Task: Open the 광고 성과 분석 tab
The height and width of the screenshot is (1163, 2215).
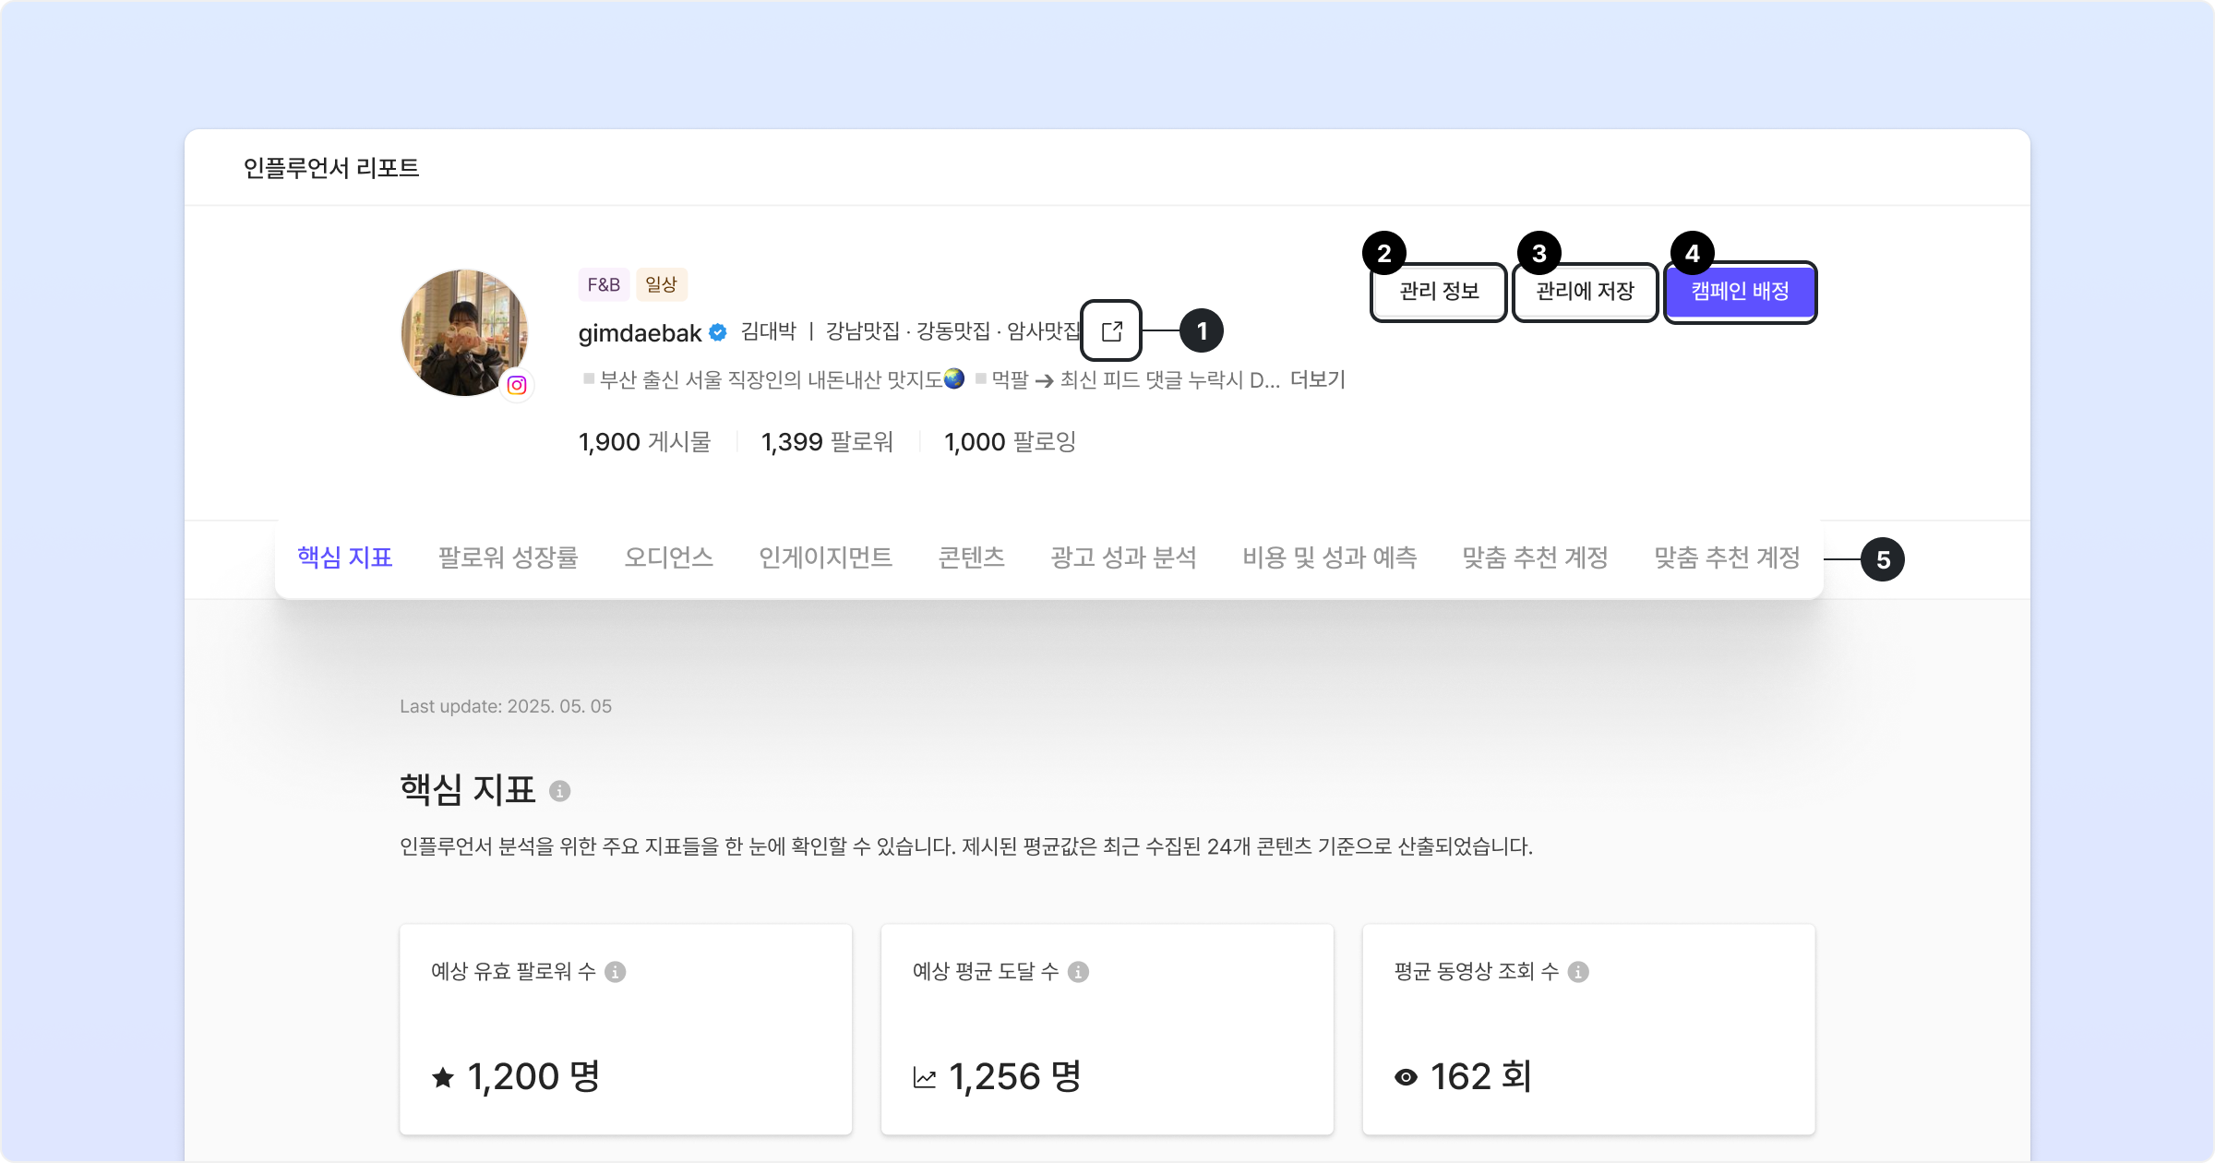Action: 1123,558
